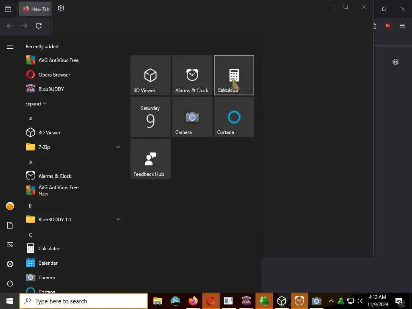Open the Saturday 9 calendar tile

(150, 117)
